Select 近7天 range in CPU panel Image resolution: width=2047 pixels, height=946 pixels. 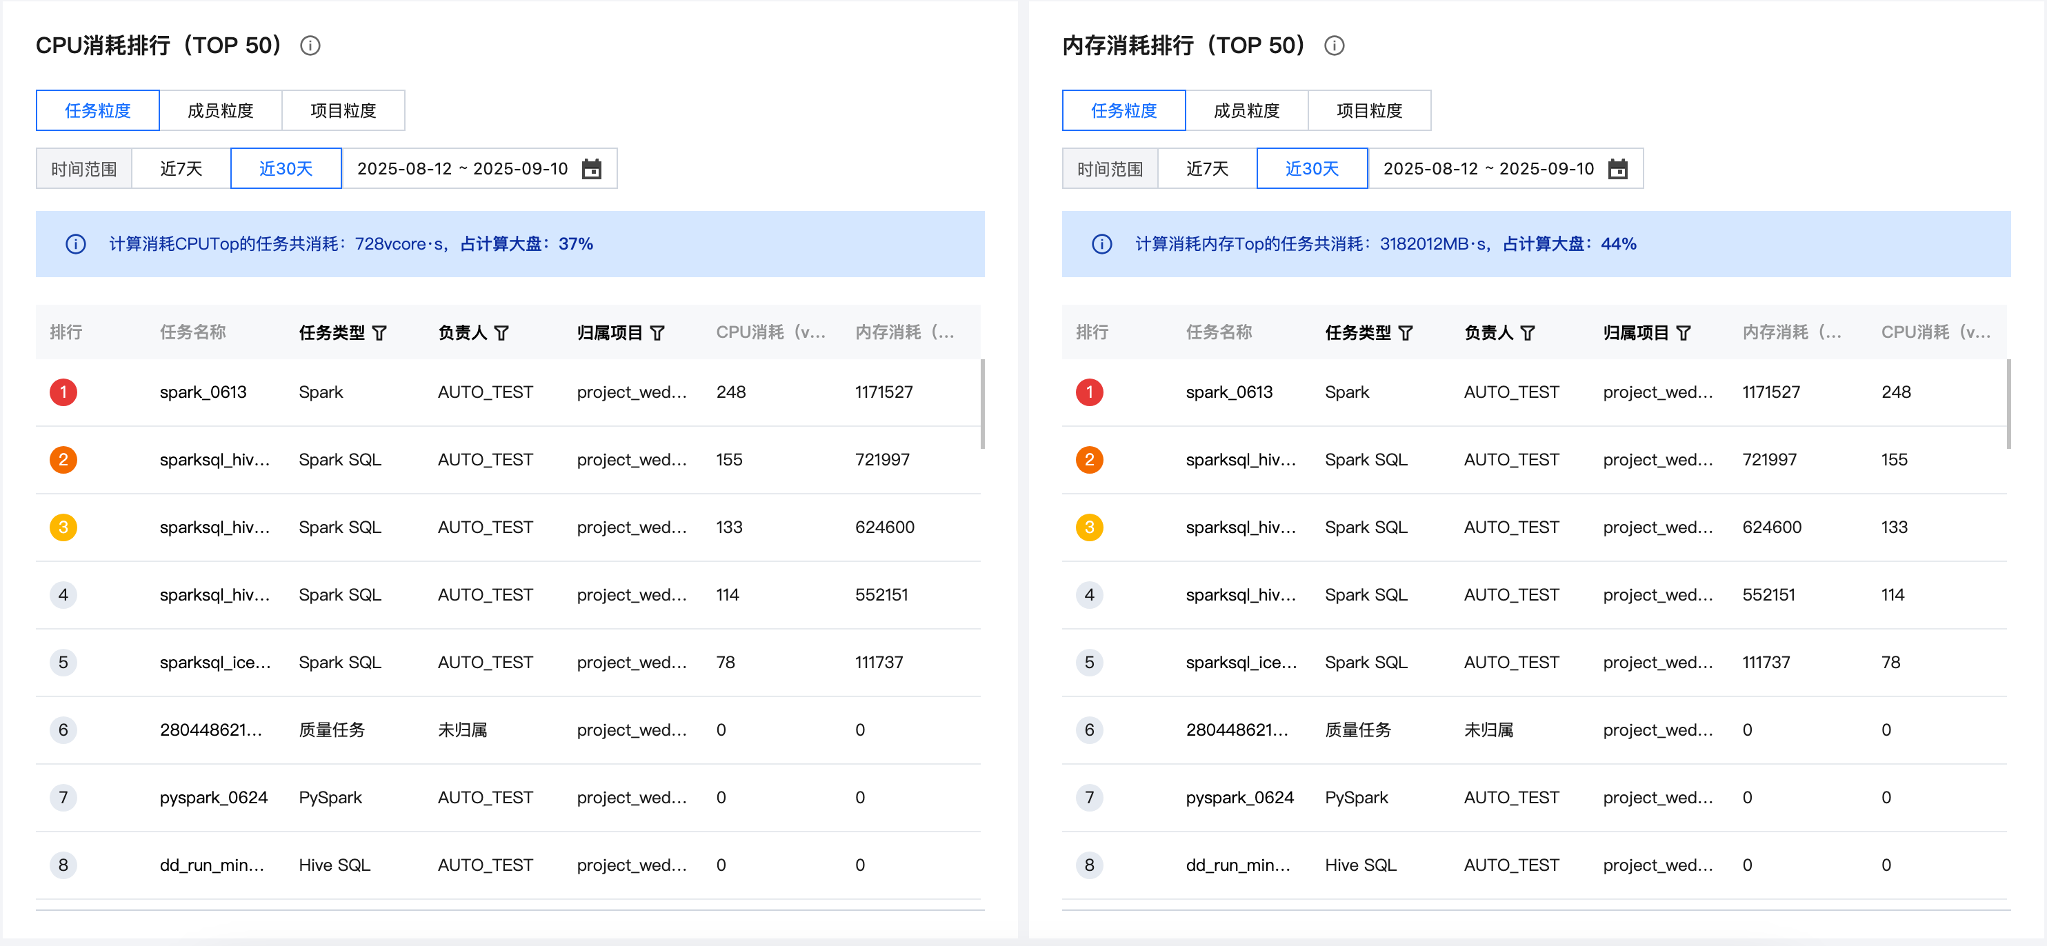tap(181, 169)
